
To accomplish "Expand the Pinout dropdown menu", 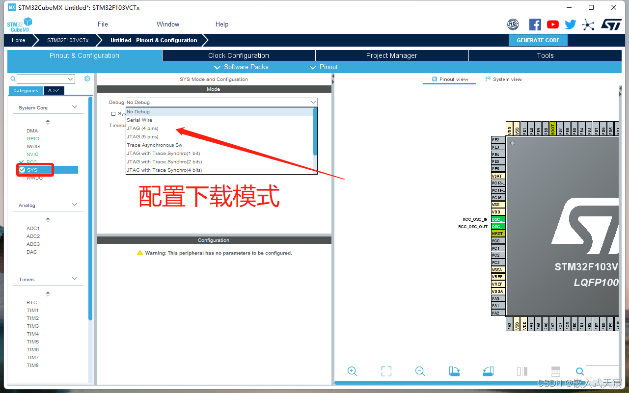I will tap(324, 67).
